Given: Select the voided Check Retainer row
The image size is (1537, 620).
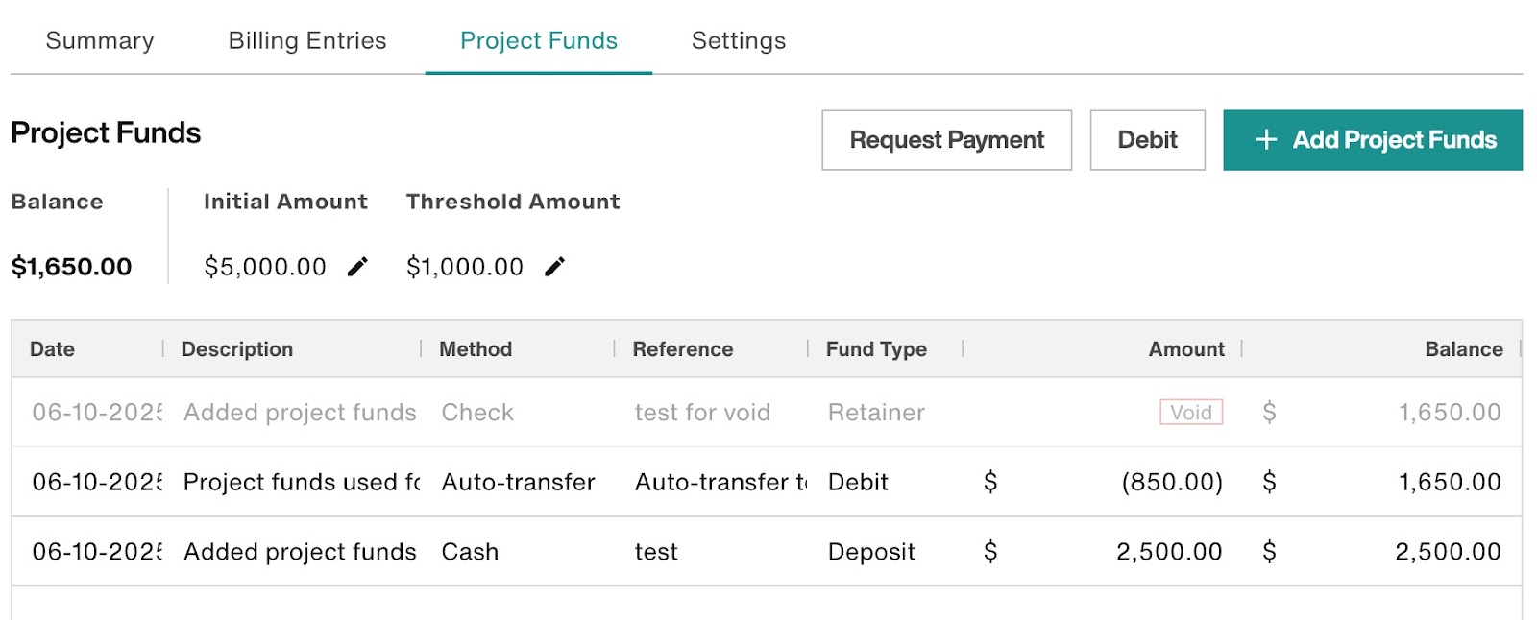Looking at the screenshot, I should (x=767, y=413).
